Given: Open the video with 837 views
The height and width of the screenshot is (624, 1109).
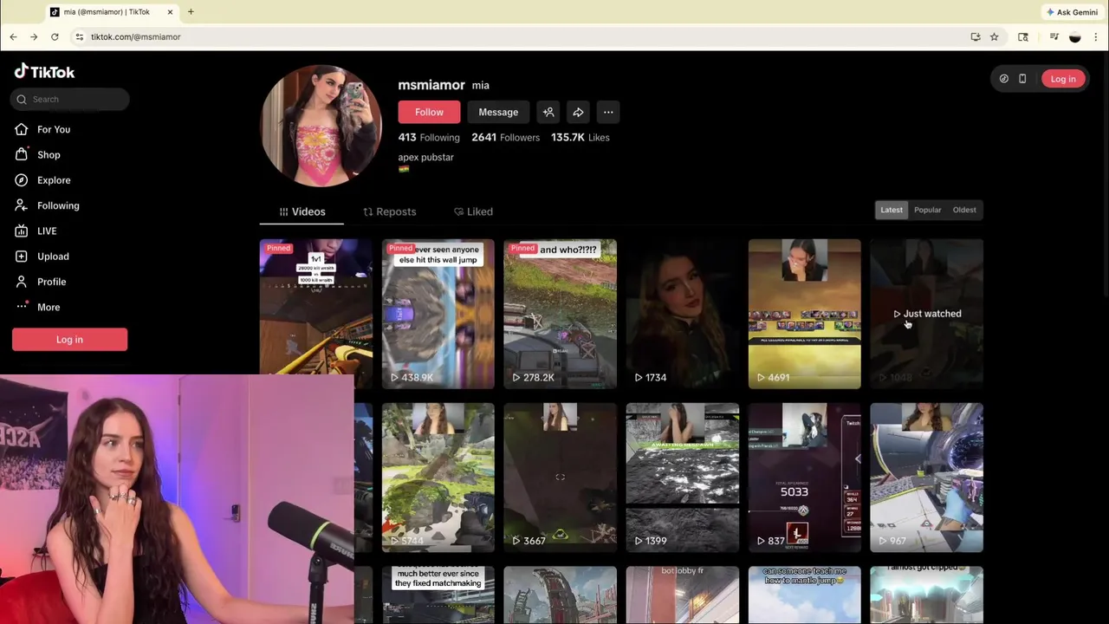Looking at the screenshot, I should (x=805, y=478).
